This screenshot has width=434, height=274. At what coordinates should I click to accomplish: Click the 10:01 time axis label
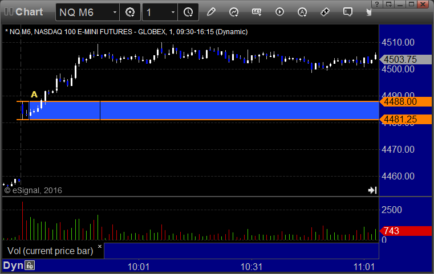pos(139,267)
